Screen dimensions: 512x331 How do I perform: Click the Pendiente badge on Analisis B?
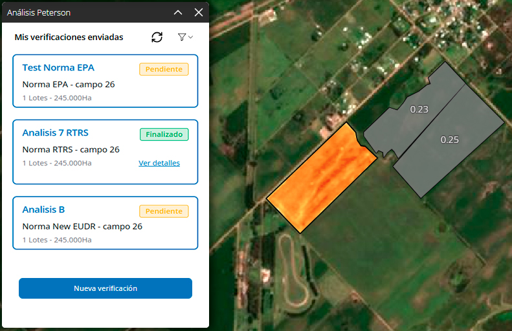[164, 211]
